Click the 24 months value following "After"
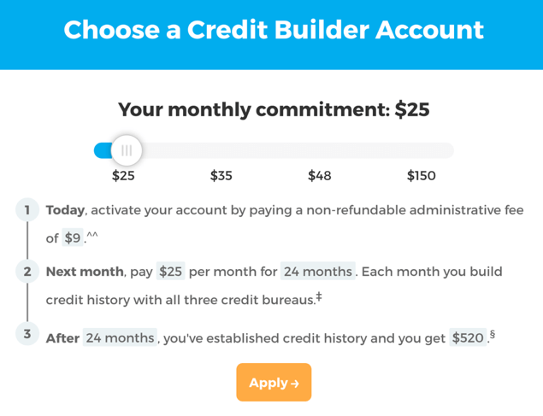Viewport: 543px width, 416px height. click(120, 337)
